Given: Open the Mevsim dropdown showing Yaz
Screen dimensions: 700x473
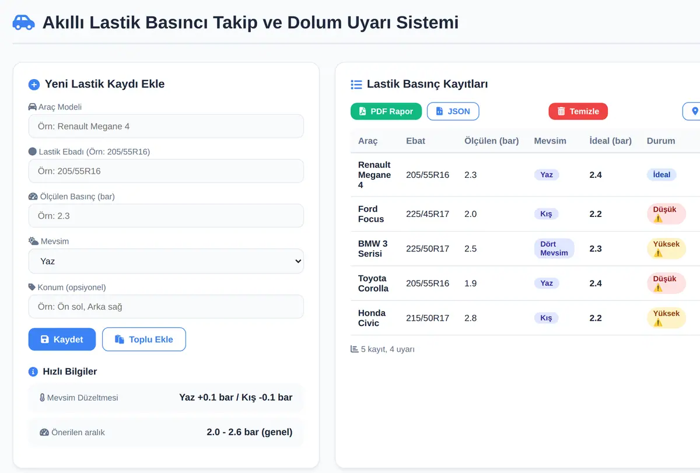Looking at the screenshot, I should 166,261.
